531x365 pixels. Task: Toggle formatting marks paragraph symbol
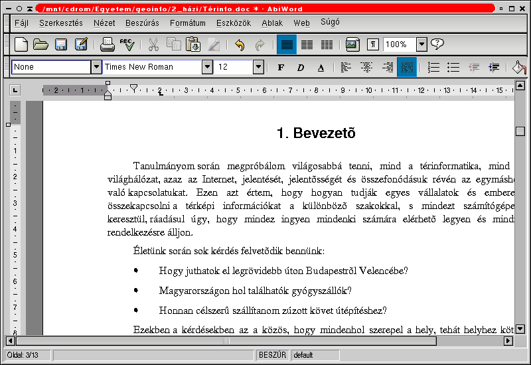coord(372,44)
